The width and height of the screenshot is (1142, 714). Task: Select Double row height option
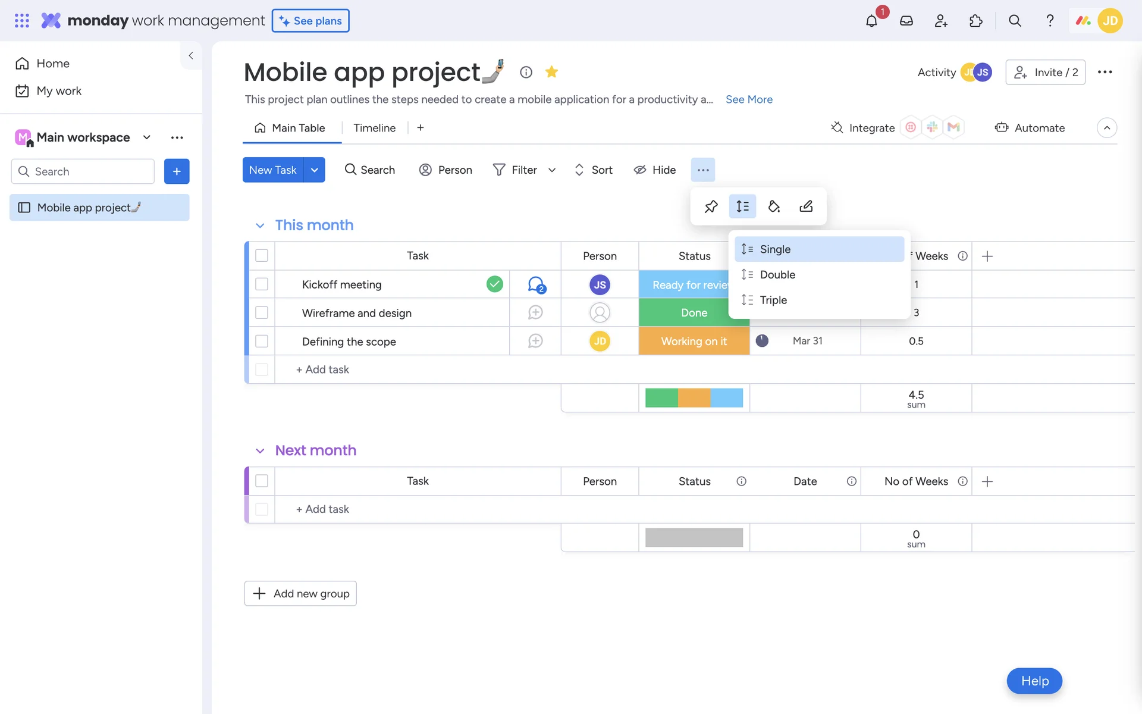click(777, 274)
